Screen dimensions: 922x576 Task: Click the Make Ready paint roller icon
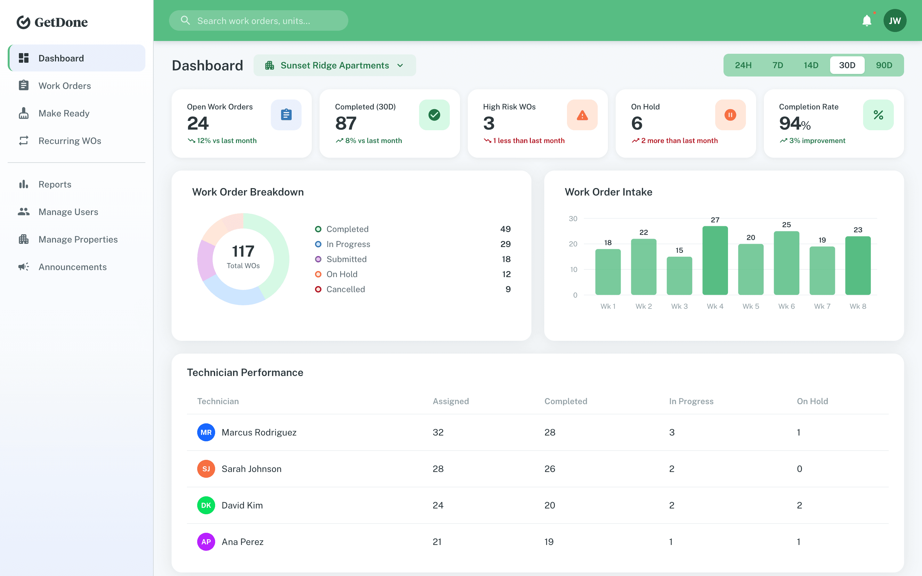(24, 113)
